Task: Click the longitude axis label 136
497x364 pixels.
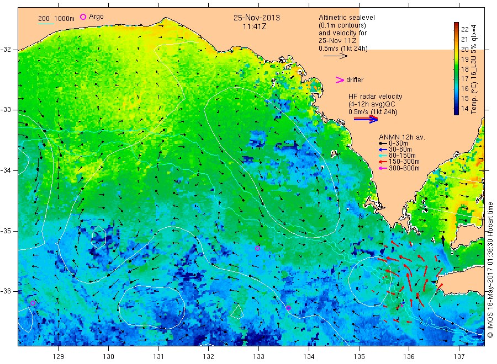Action: click(409, 357)
